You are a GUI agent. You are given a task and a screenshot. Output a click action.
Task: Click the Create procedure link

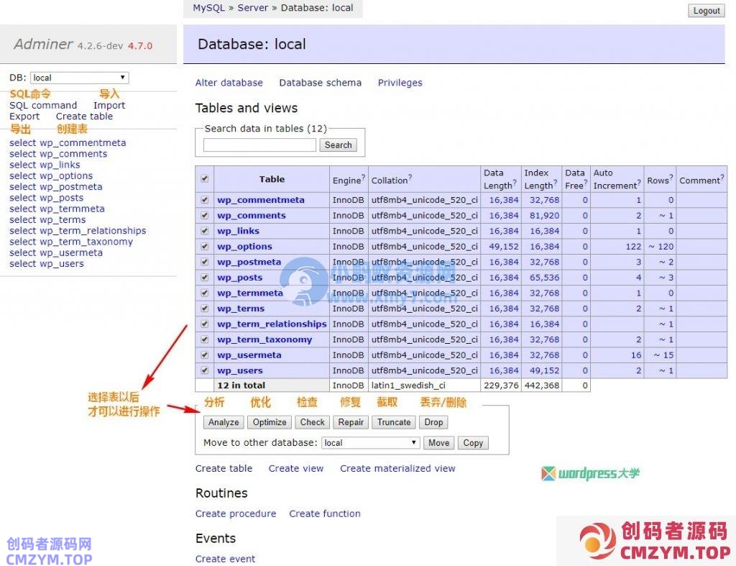point(236,513)
